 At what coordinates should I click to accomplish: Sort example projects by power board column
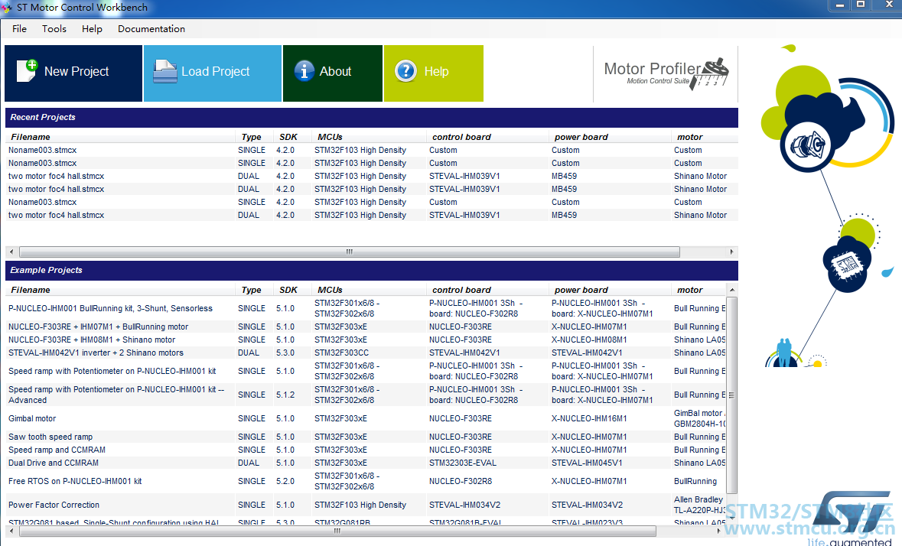click(610, 290)
